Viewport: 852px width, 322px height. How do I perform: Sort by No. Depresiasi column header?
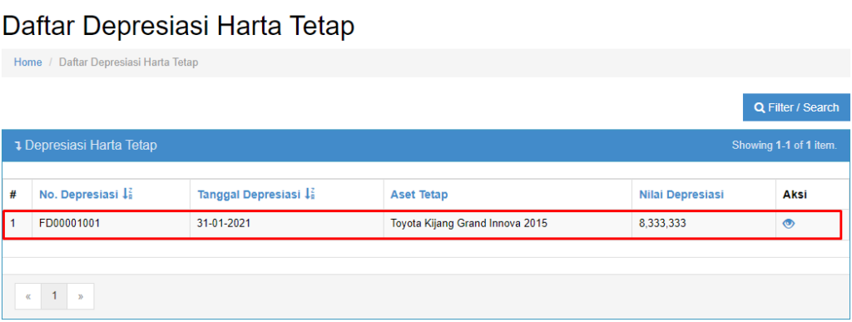(78, 195)
